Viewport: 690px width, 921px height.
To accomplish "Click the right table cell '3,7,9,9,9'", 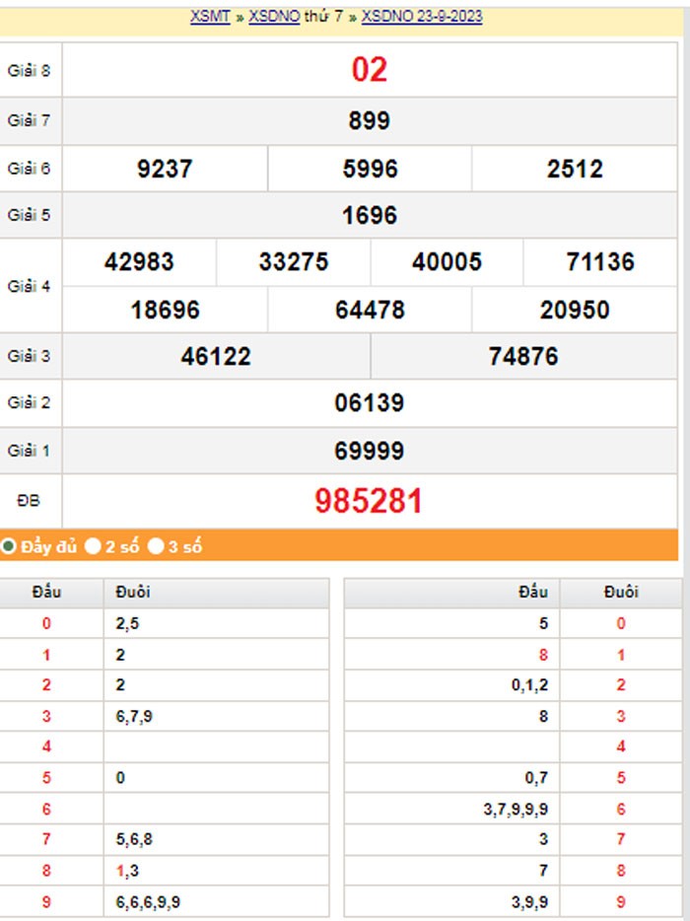I will click(x=516, y=810).
